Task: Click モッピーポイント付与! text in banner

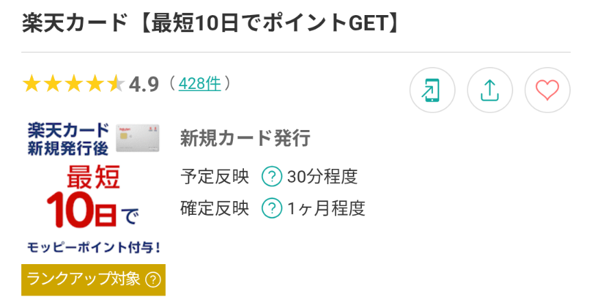Action: (94, 248)
